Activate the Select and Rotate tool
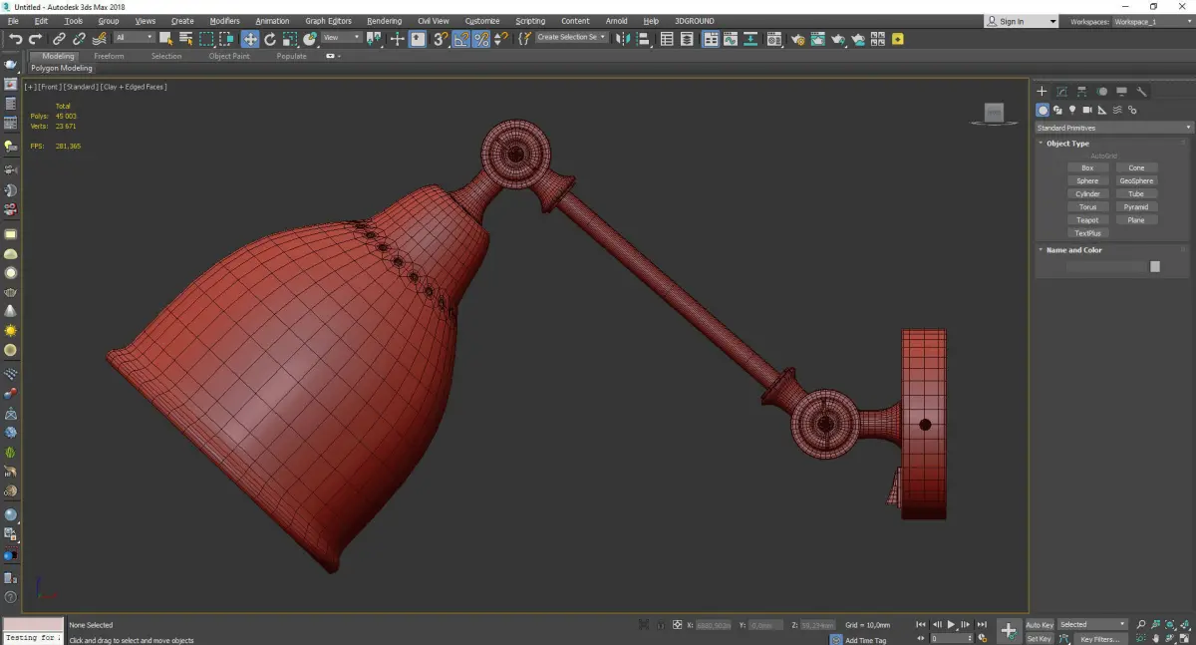Viewport: 1196px width, 645px height. [x=270, y=39]
